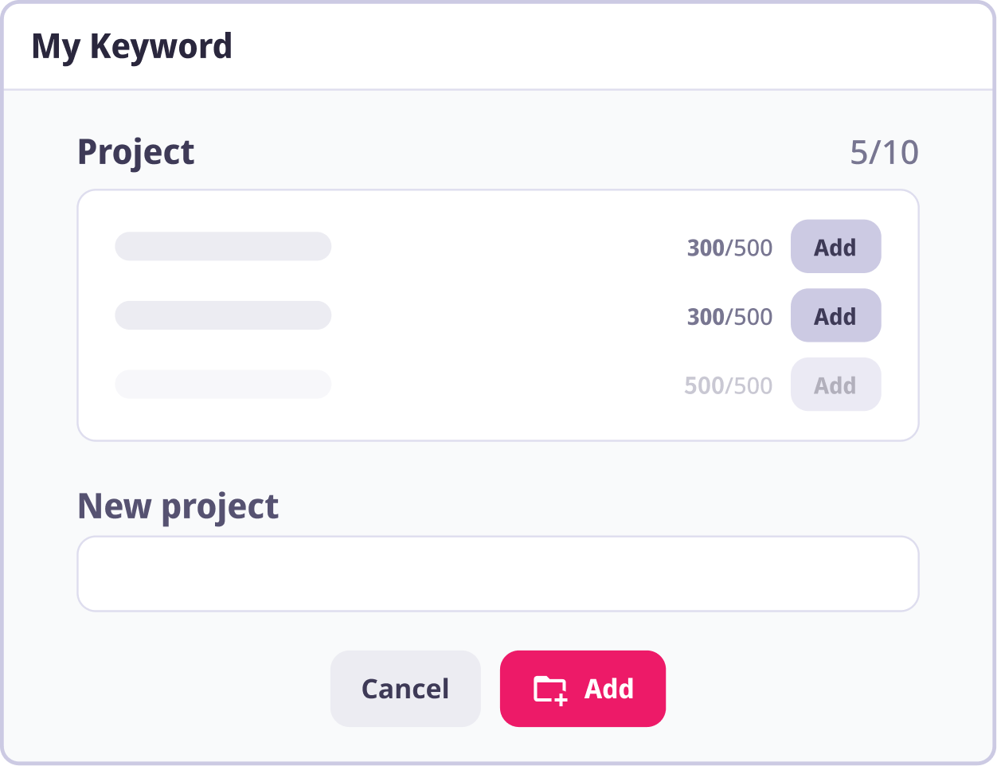The image size is (997, 766).
Task: Click the word Add on pink button
Action: pos(609,689)
